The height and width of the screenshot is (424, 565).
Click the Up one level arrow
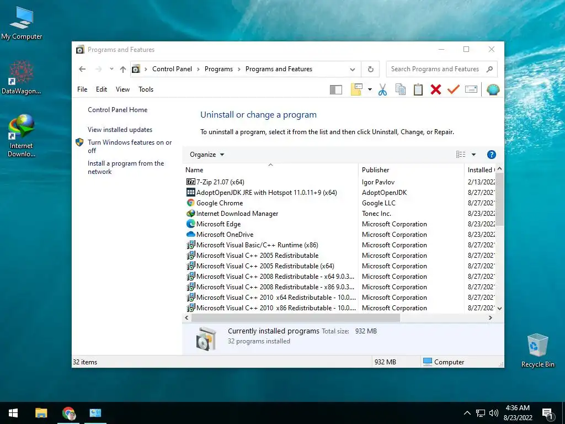(123, 69)
